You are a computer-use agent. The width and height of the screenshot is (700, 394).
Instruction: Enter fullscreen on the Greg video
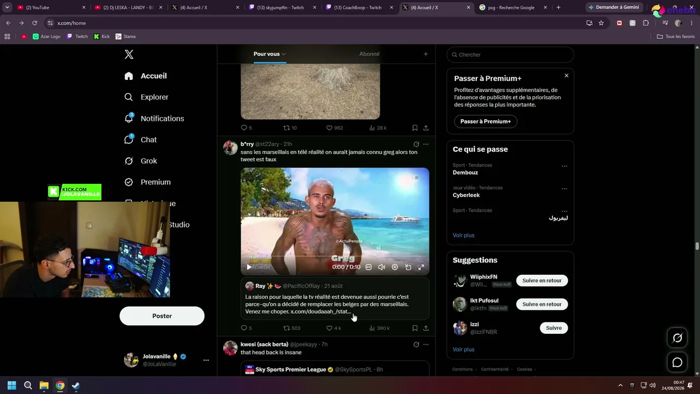[x=421, y=267]
